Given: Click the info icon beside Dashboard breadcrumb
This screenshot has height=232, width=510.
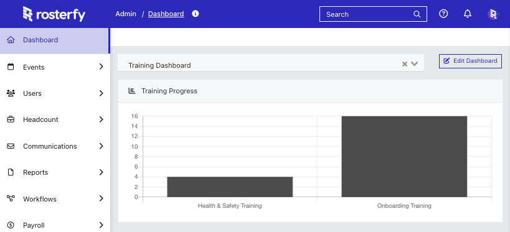Looking at the screenshot, I should pos(195,14).
